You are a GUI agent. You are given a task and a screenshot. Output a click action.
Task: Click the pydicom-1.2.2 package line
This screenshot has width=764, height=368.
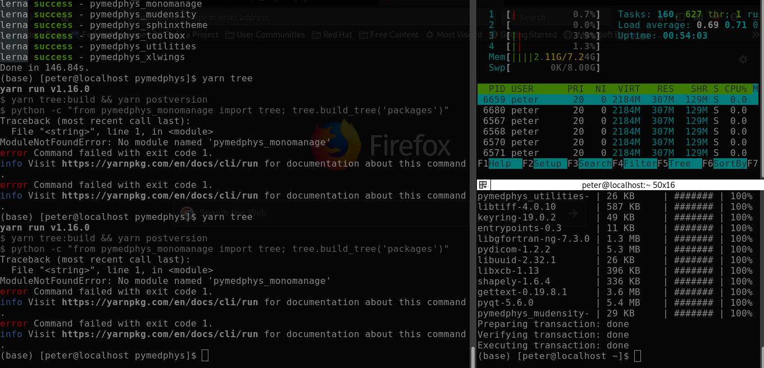click(x=615, y=249)
